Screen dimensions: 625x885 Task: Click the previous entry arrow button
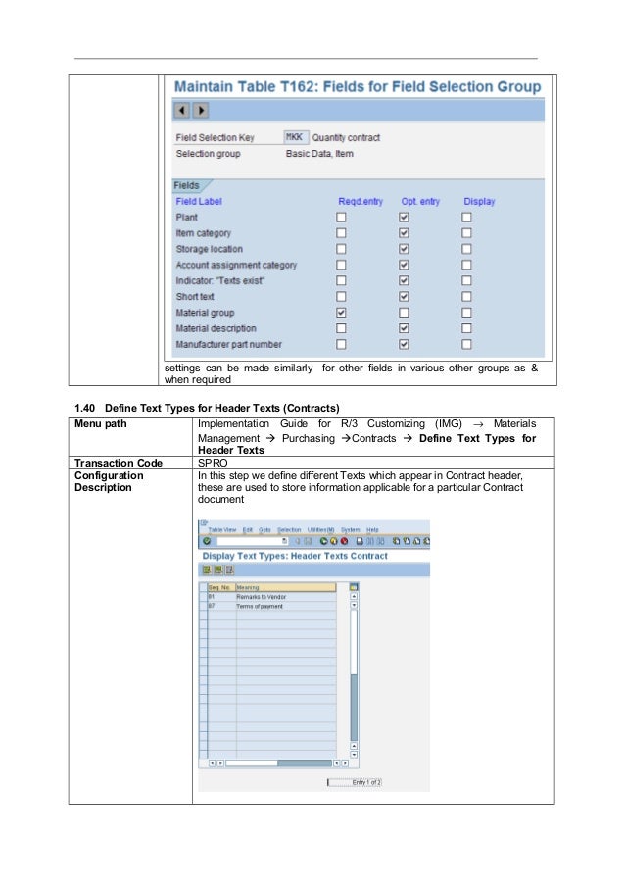(181, 110)
